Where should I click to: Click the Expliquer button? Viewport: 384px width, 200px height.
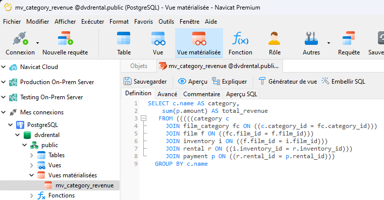229,82
